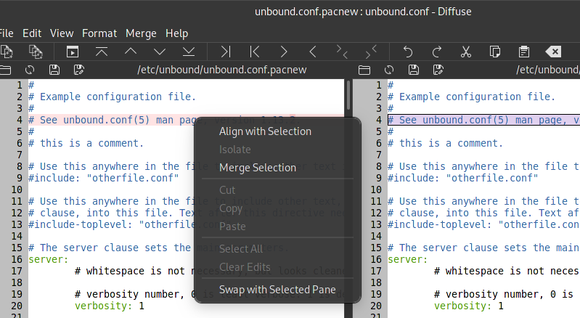The height and width of the screenshot is (318, 580).
Task: Go to the previous difference
Action: point(131,52)
